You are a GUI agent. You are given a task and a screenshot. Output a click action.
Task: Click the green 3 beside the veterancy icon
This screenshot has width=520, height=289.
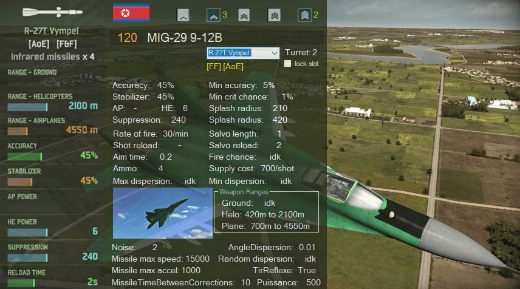pyautogui.click(x=225, y=15)
